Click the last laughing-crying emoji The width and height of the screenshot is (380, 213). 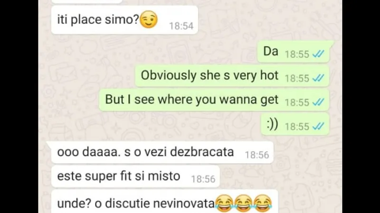(x=263, y=204)
